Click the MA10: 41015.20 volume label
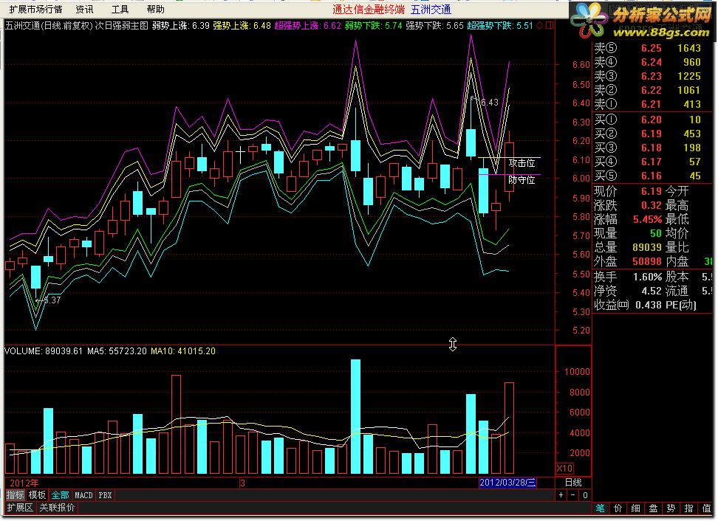Viewport: 718px width, 521px height. pos(183,351)
